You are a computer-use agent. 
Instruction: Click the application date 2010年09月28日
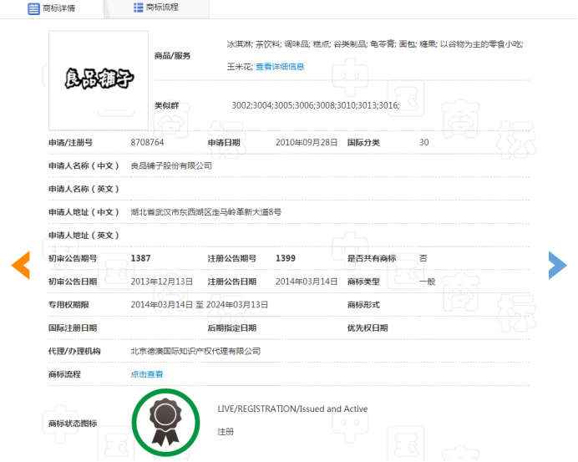(307, 143)
